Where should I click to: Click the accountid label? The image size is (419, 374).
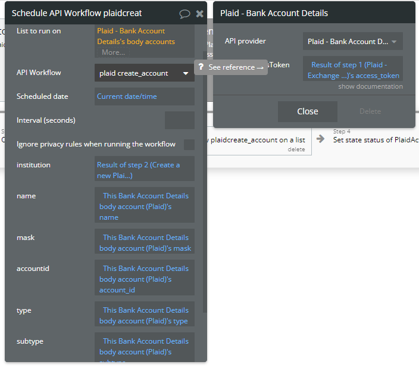tap(33, 269)
